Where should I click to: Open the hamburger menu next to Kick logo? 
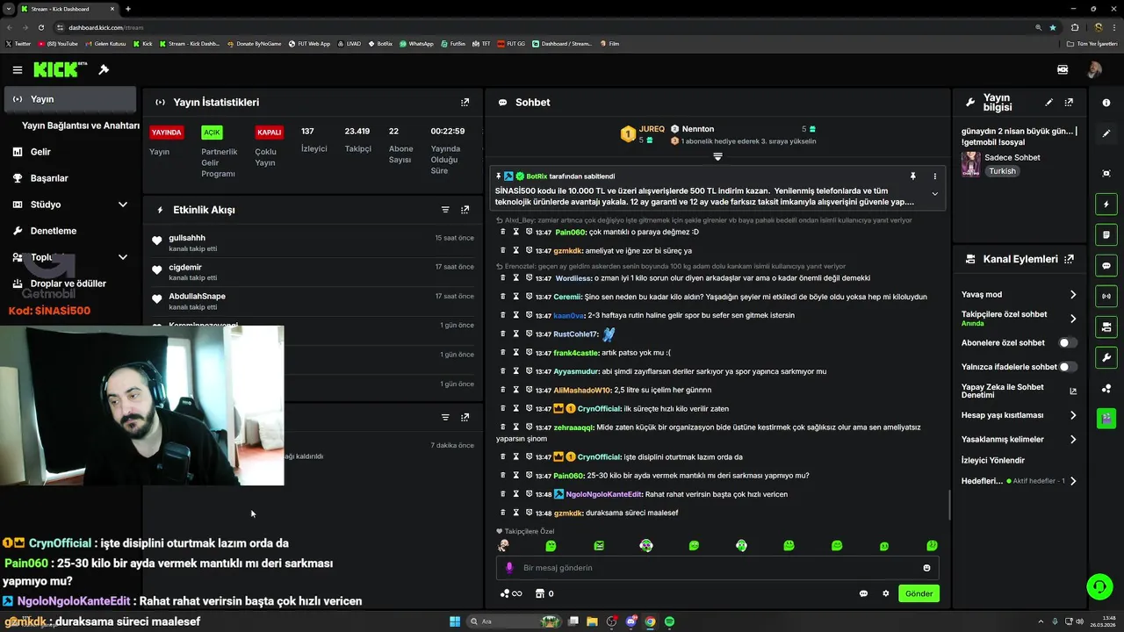coord(17,69)
